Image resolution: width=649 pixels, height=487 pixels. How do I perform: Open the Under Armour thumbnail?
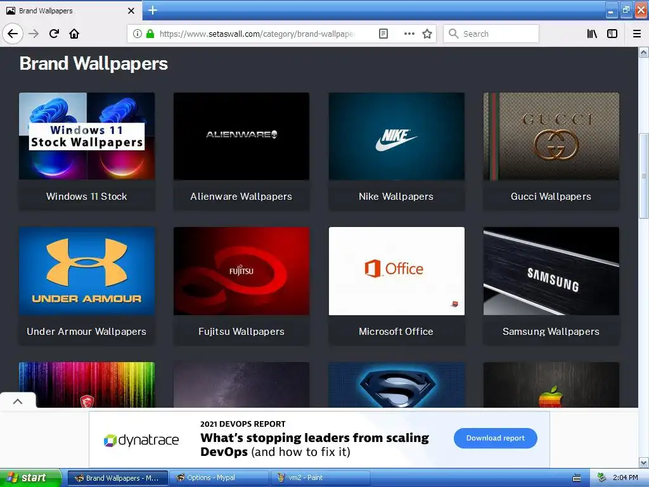click(87, 271)
